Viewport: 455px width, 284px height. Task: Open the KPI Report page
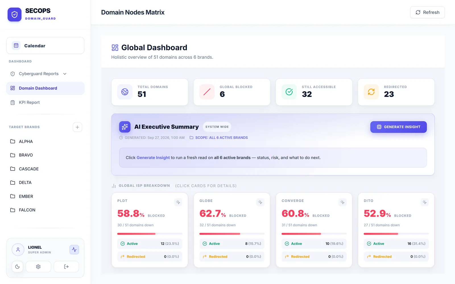tap(45, 103)
